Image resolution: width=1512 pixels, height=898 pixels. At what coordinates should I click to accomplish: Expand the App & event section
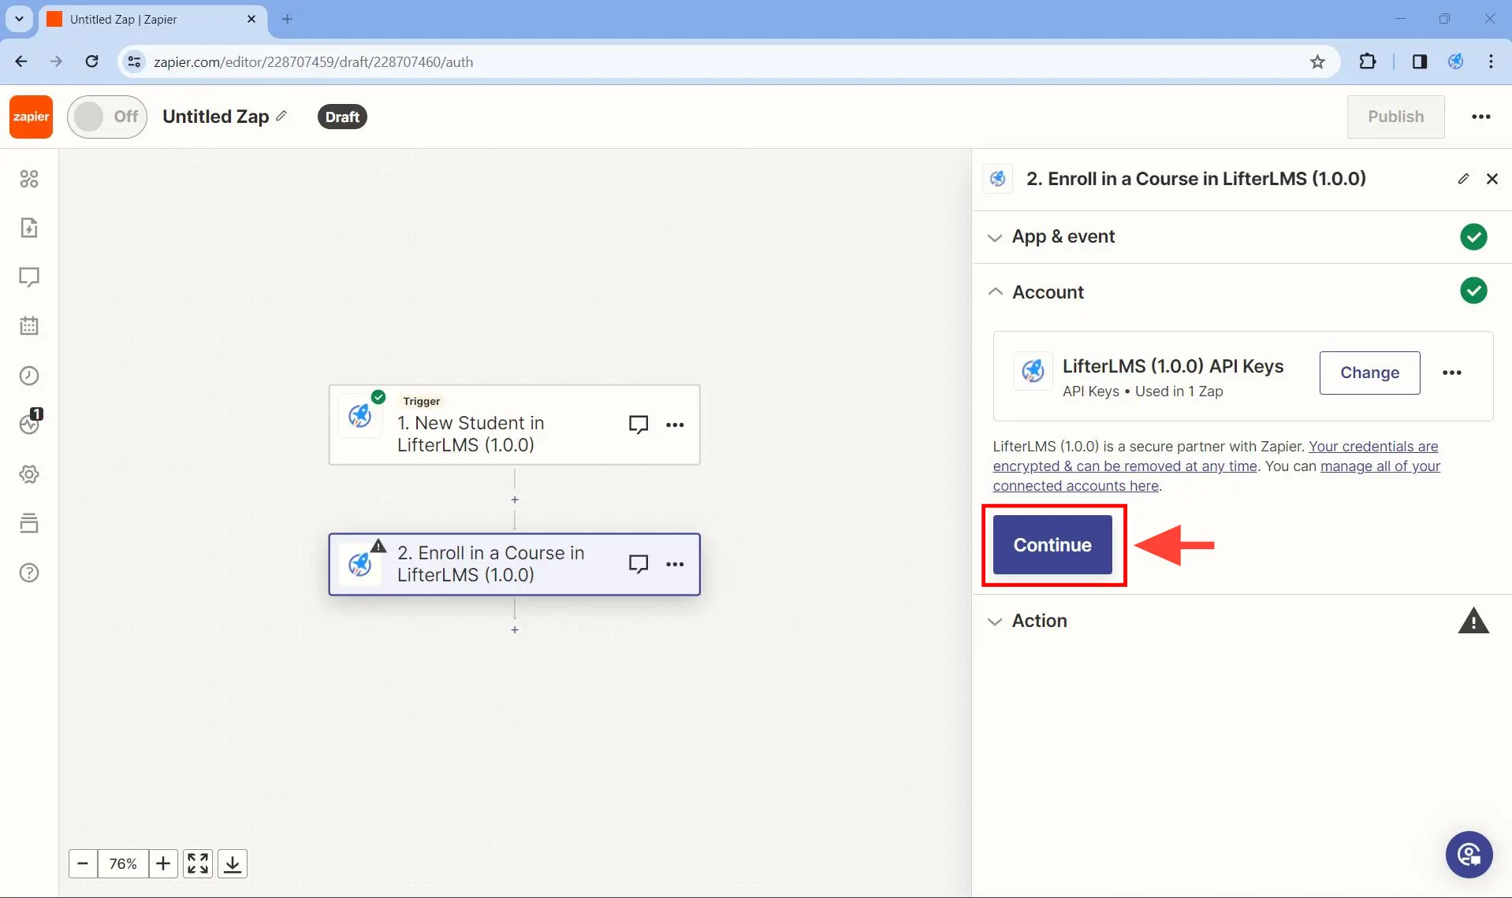(995, 236)
